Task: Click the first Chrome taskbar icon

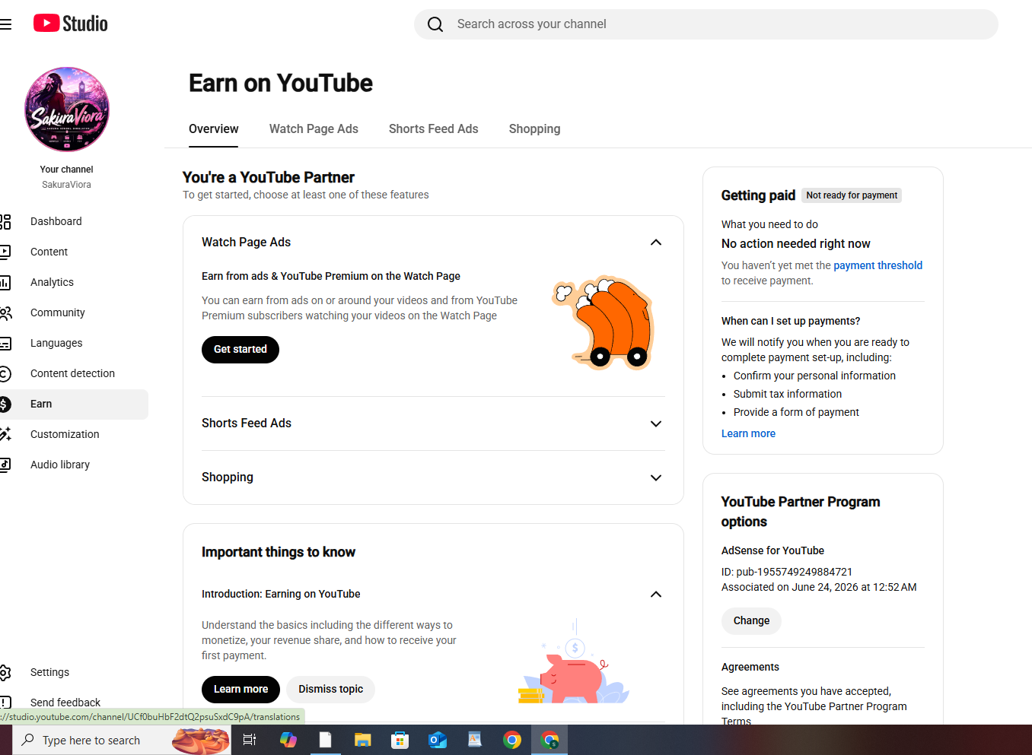Action: point(512,740)
